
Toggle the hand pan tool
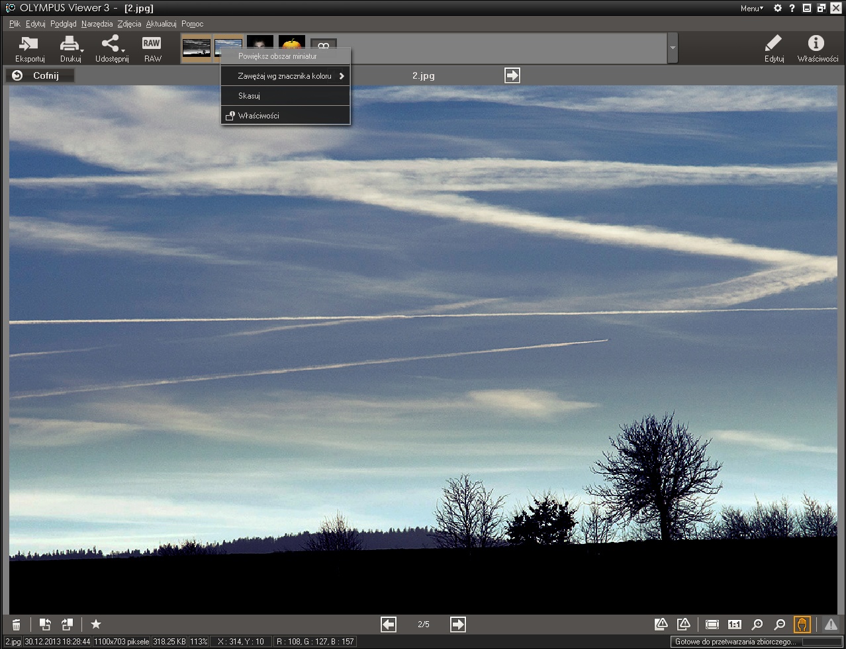tap(802, 625)
